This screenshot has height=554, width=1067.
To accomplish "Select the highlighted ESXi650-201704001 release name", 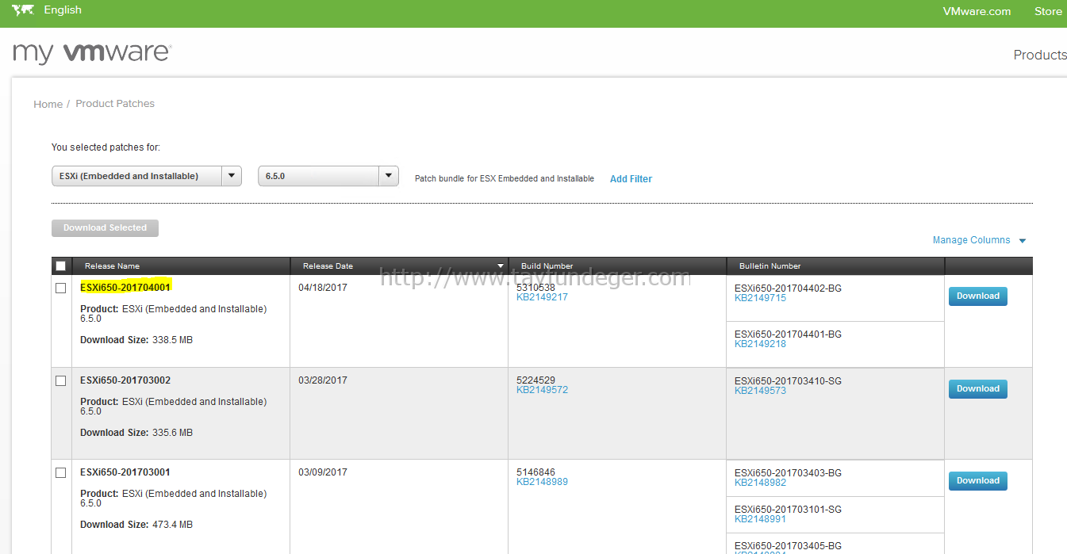I will click(x=125, y=288).
